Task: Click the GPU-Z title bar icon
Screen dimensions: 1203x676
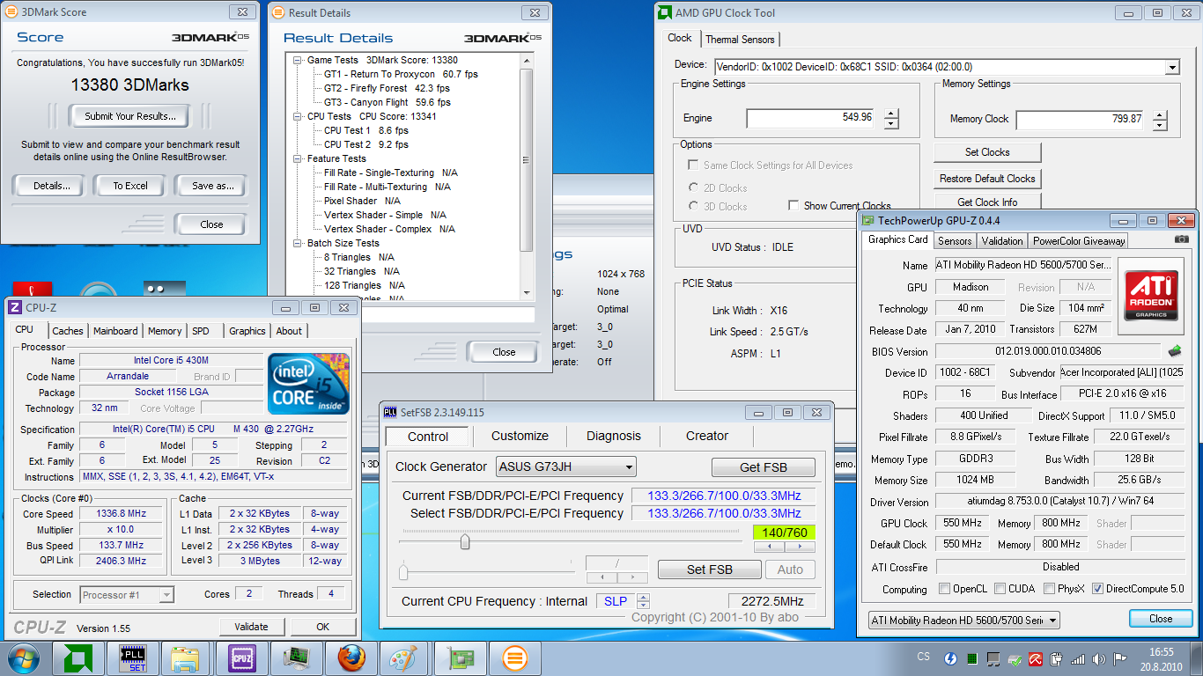Action: [868, 220]
